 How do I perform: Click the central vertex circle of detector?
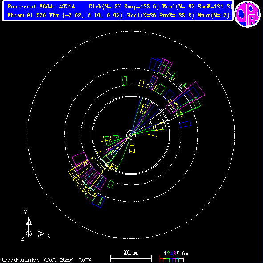tap(131, 135)
